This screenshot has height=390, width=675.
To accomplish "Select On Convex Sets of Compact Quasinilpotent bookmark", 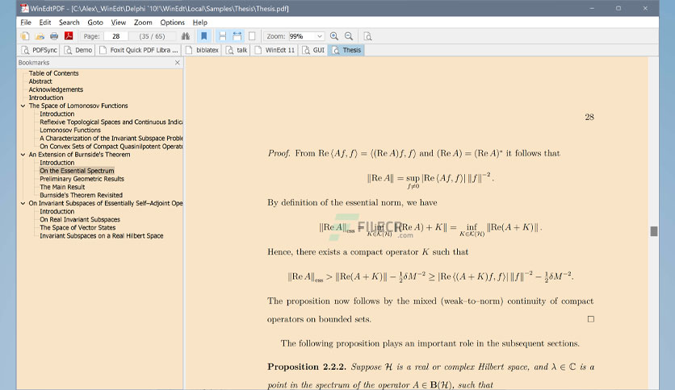I will [x=111, y=147].
